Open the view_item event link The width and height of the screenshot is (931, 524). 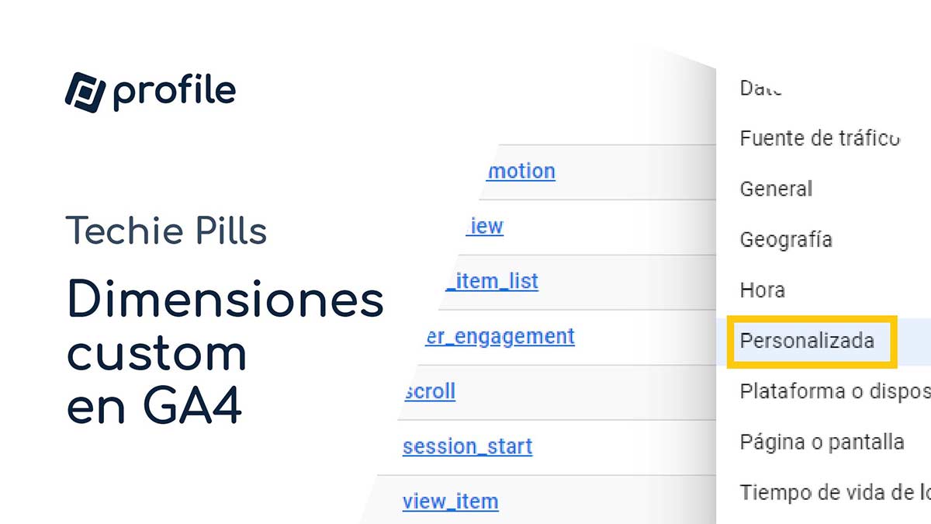click(450, 501)
